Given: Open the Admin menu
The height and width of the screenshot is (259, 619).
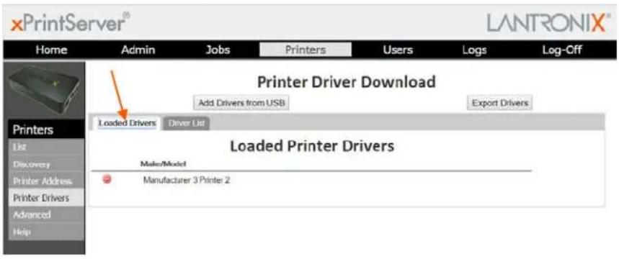Looking at the screenshot, I should [138, 50].
